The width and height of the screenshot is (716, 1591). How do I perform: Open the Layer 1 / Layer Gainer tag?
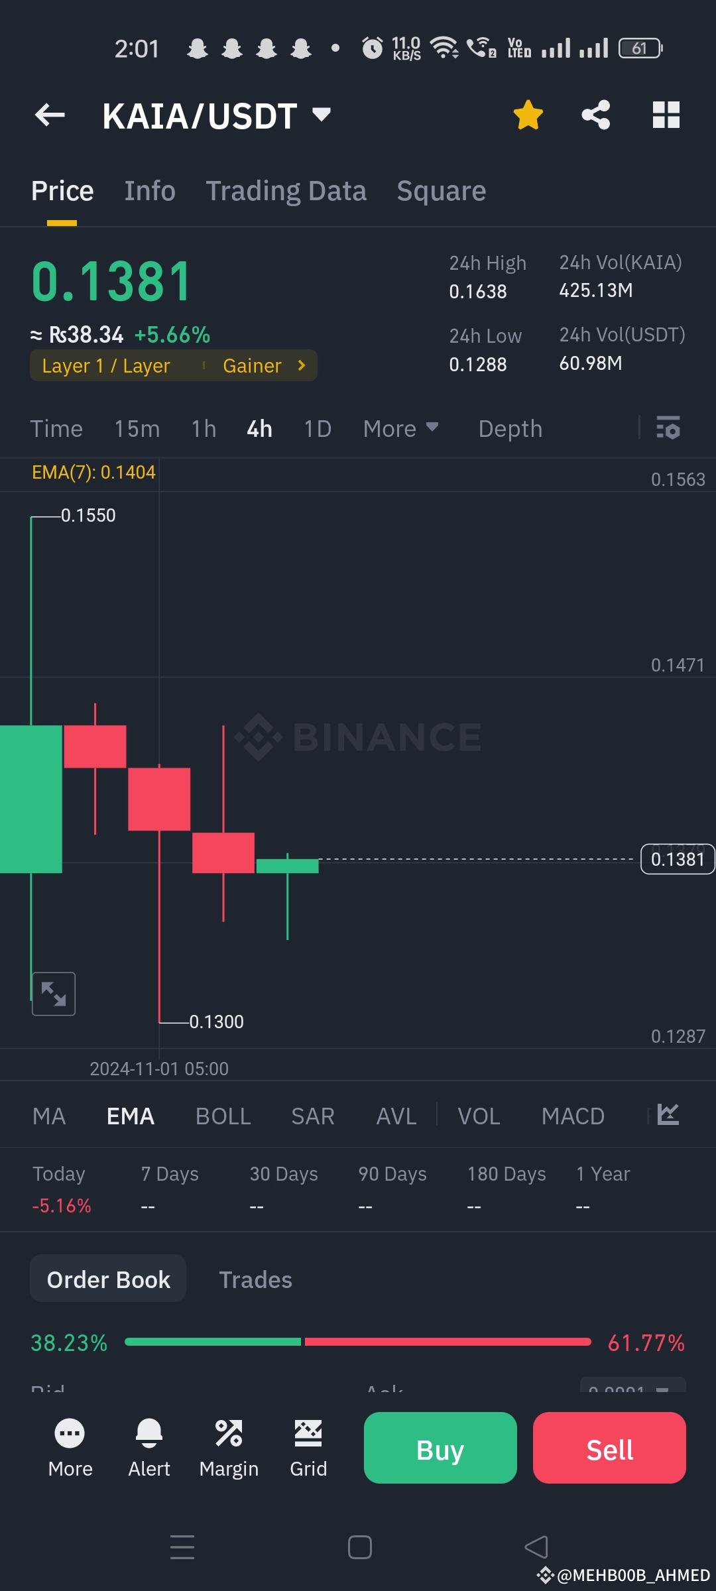point(173,365)
